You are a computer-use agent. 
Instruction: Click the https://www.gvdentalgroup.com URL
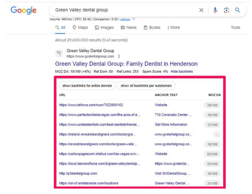point(90,56)
